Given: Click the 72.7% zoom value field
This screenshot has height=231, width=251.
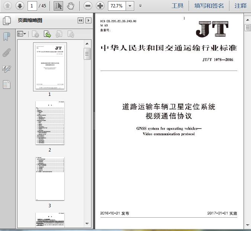Looking at the screenshot, I should [117, 6].
